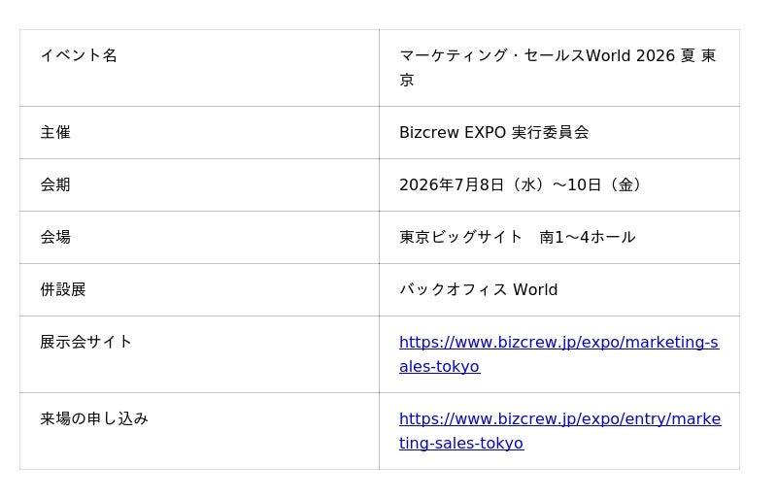Click the 展示会サイト label cell
777x499 pixels.
(x=199, y=354)
